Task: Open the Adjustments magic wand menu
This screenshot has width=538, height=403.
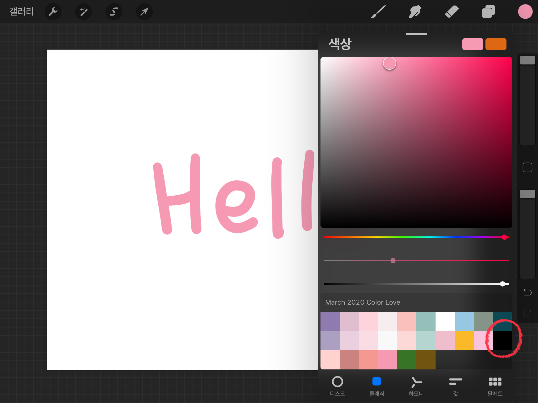Action: [84, 12]
